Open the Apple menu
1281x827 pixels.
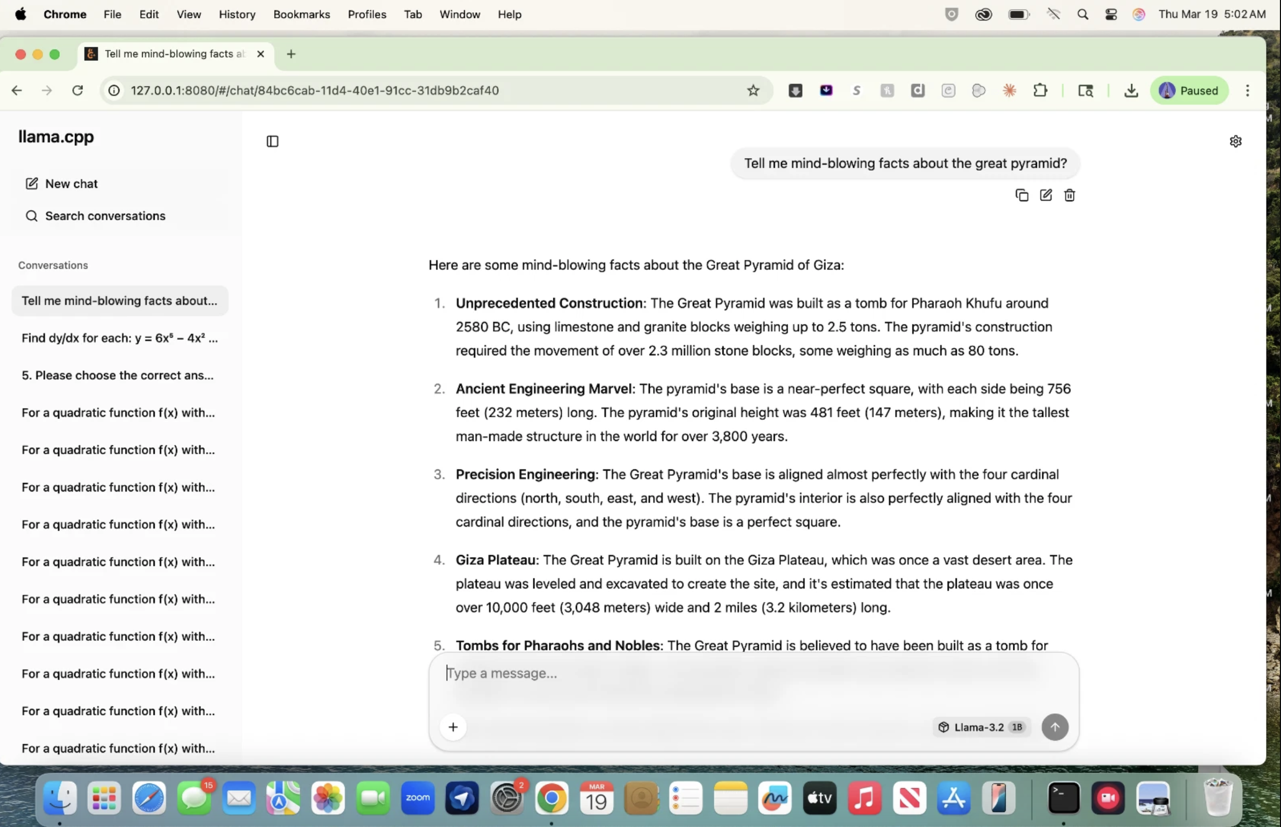[20, 15]
